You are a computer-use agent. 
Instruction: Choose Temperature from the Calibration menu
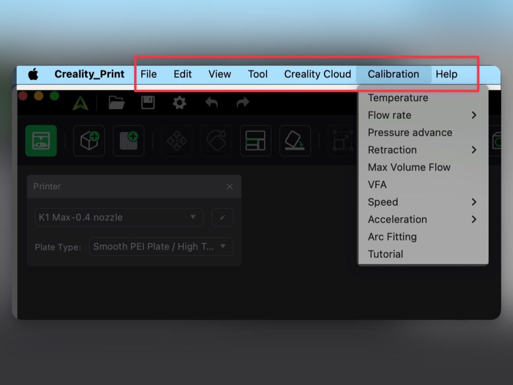[398, 98]
